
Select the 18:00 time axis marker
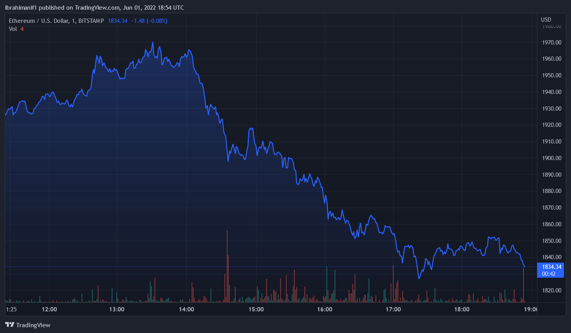click(x=462, y=309)
